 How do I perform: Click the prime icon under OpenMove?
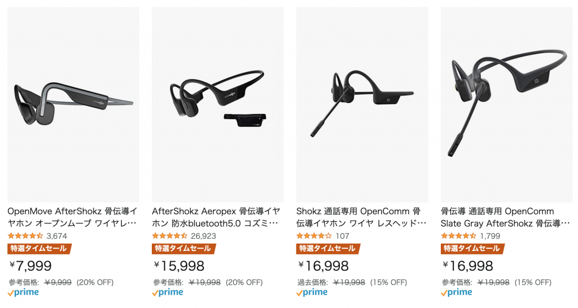(23, 293)
